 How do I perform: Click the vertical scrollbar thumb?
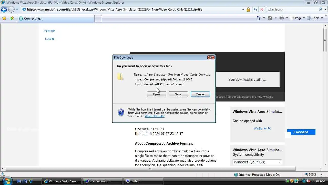point(325,40)
